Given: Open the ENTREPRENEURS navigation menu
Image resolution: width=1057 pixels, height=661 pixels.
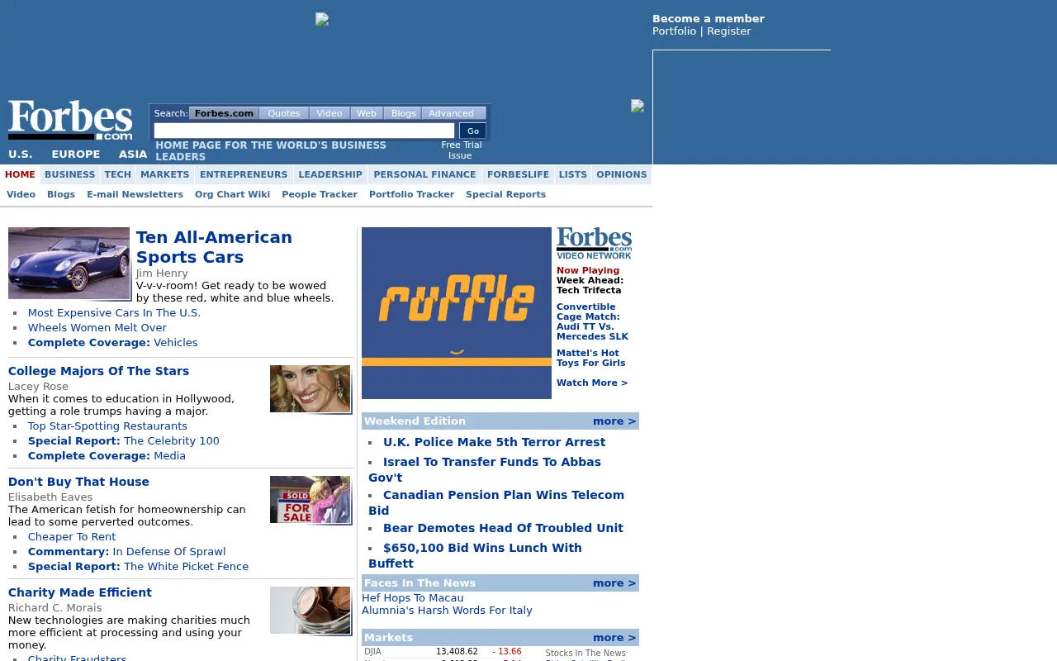Looking at the screenshot, I should (x=244, y=174).
